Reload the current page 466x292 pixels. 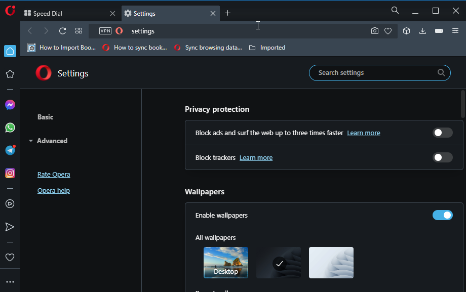click(62, 31)
